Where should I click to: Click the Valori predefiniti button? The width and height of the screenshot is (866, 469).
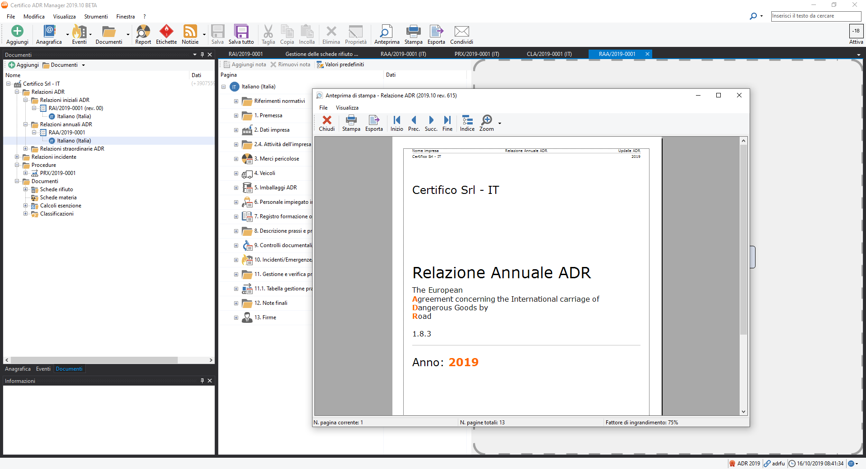pyautogui.click(x=341, y=64)
